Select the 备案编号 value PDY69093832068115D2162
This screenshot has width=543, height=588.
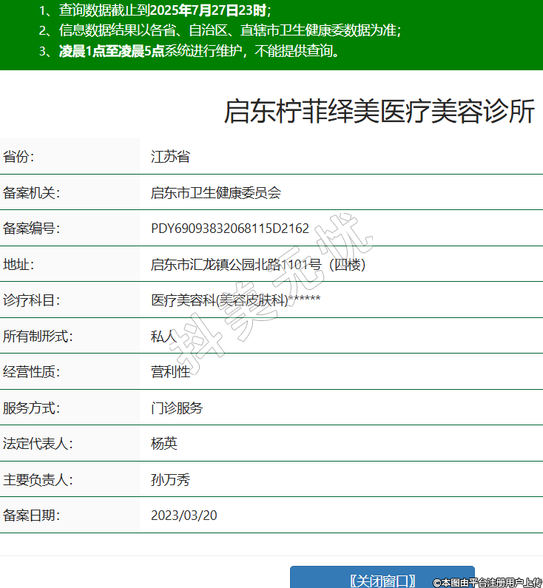click(229, 229)
